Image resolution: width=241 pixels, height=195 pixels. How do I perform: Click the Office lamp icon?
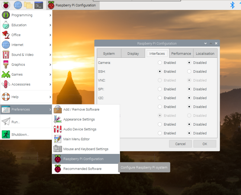click(x=6, y=35)
